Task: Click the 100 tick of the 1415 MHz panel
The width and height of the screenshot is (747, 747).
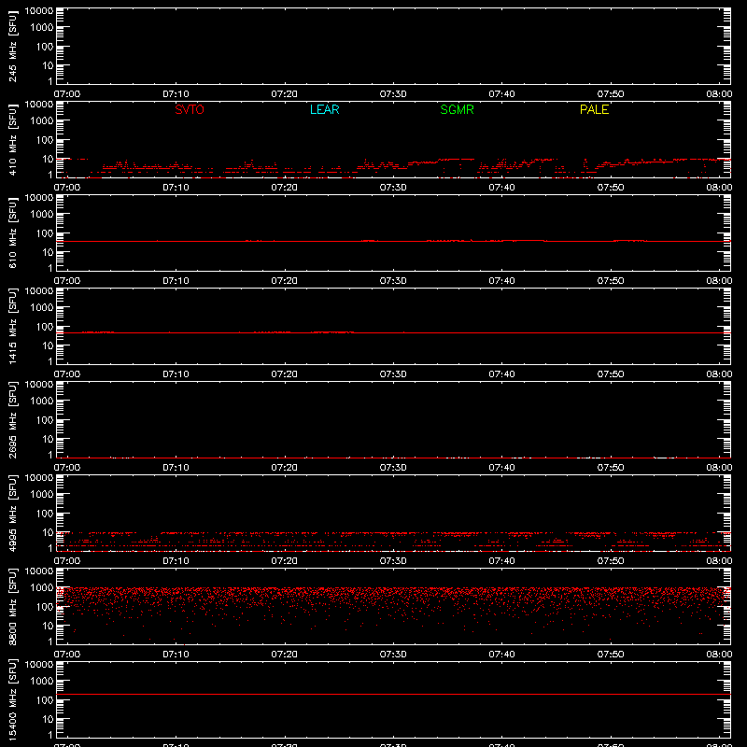Action: pos(45,327)
